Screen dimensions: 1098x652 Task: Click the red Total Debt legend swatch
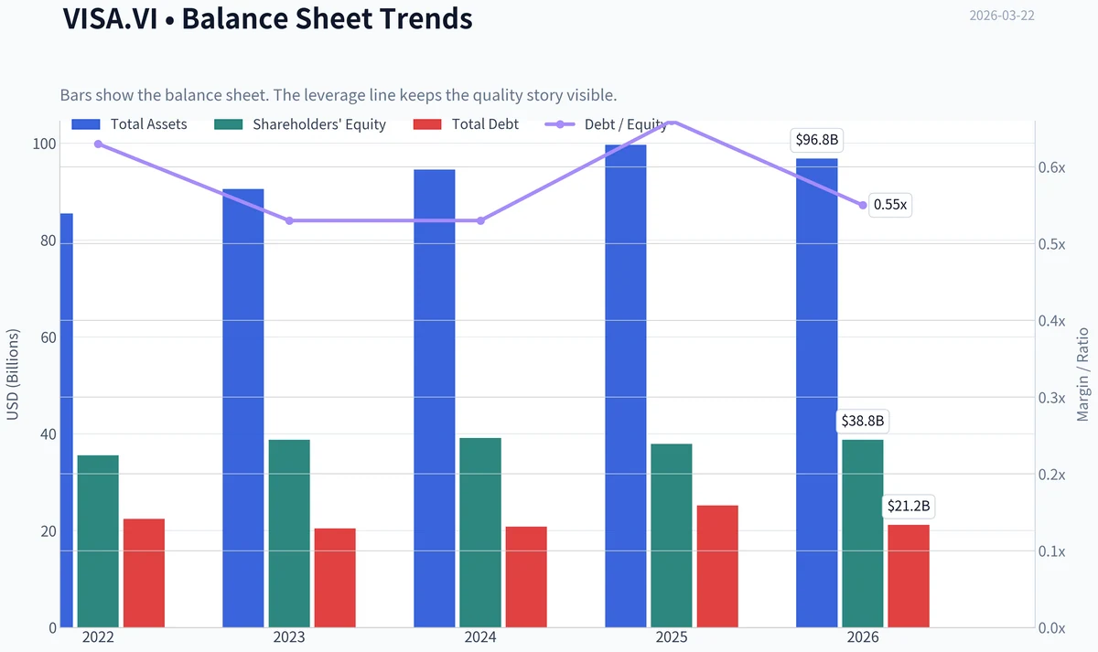[x=427, y=124]
